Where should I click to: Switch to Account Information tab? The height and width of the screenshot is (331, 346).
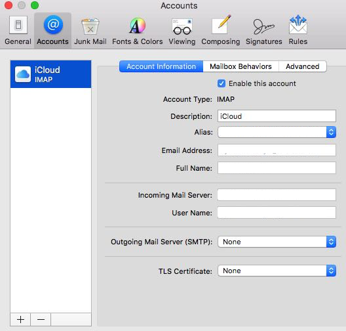(x=161, y=66)
